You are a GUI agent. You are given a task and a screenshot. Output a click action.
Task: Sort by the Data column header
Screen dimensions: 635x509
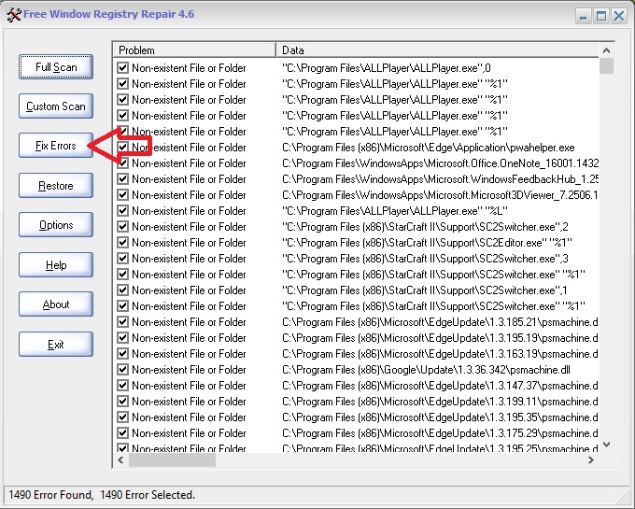click(x=437, y=49)
